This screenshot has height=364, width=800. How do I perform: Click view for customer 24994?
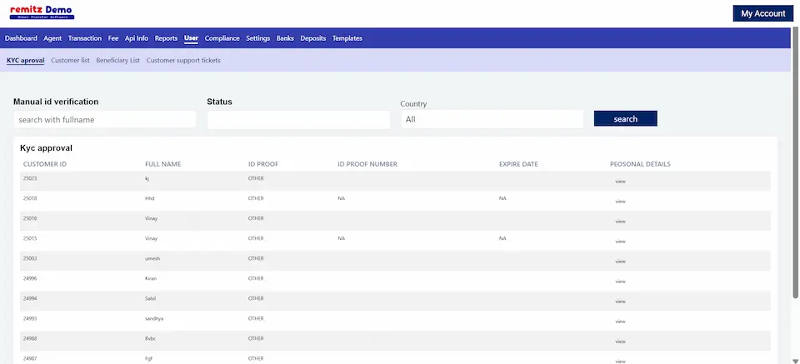click(x=620, y=302)
